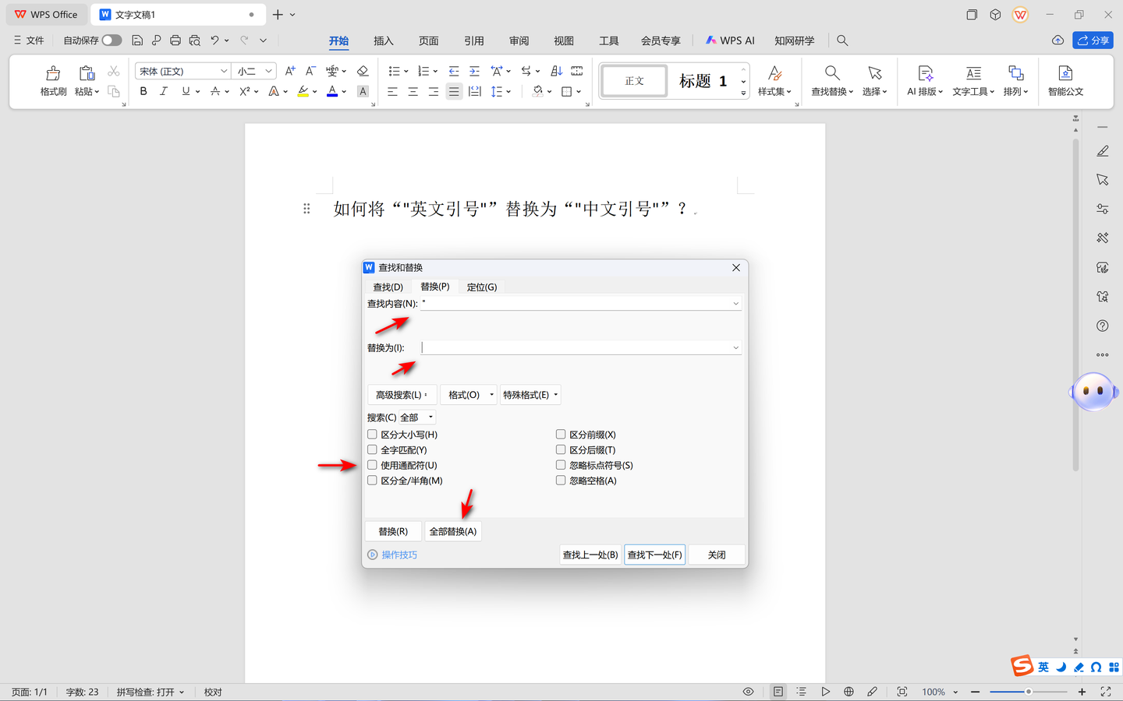Align paragraph text to the right
Viewport: 1123px width, 701px height.
434,91
